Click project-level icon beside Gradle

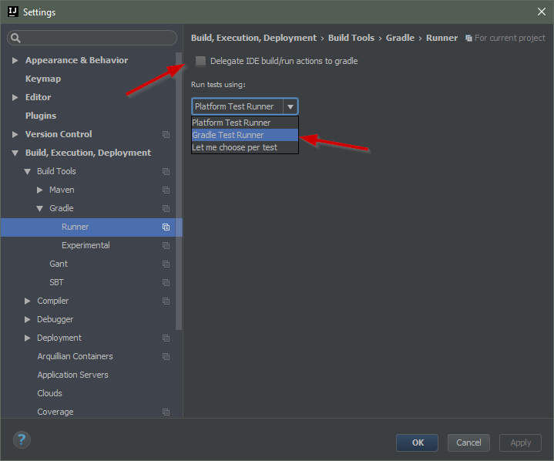click(x=166, y=208)
